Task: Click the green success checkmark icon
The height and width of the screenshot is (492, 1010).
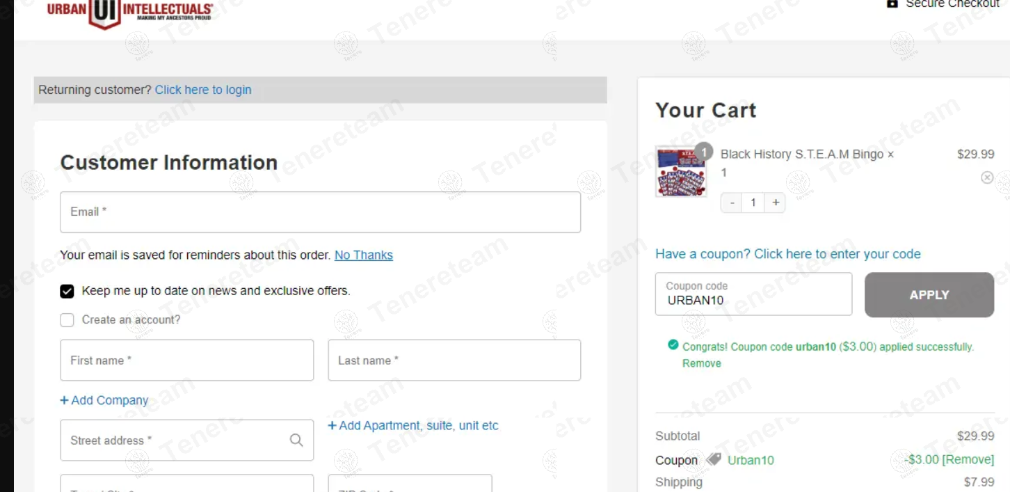Action: coord(673,344)
